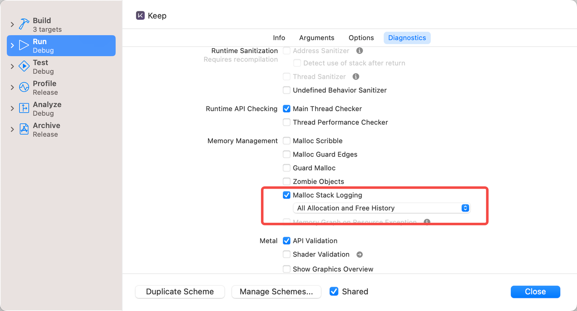Click the Build hammer icon

tap(24, 25)
